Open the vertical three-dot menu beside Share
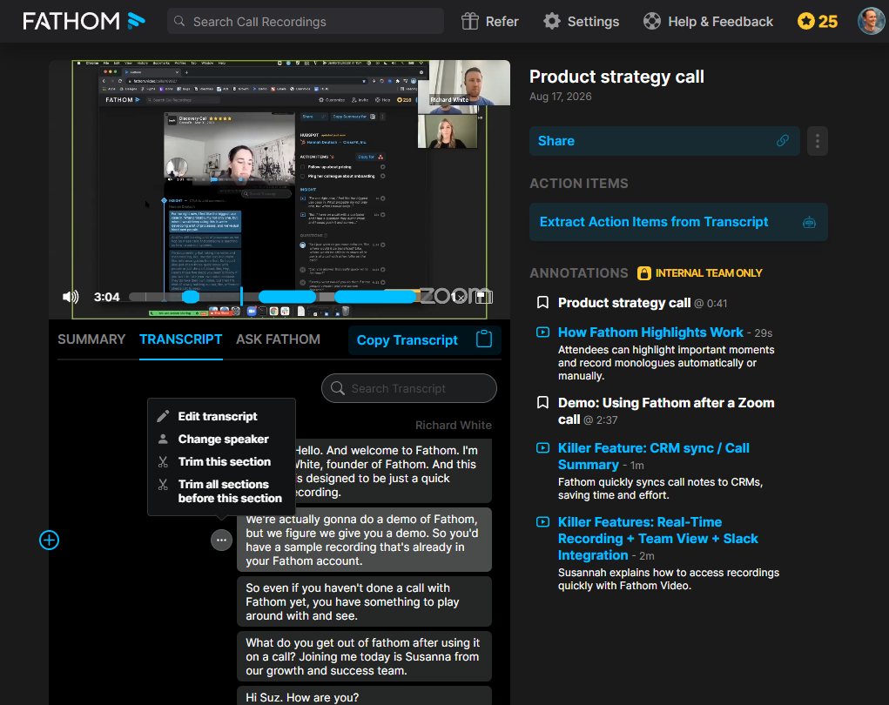The width and height of the screenshot is (889, 705). (x=817, y=141)
